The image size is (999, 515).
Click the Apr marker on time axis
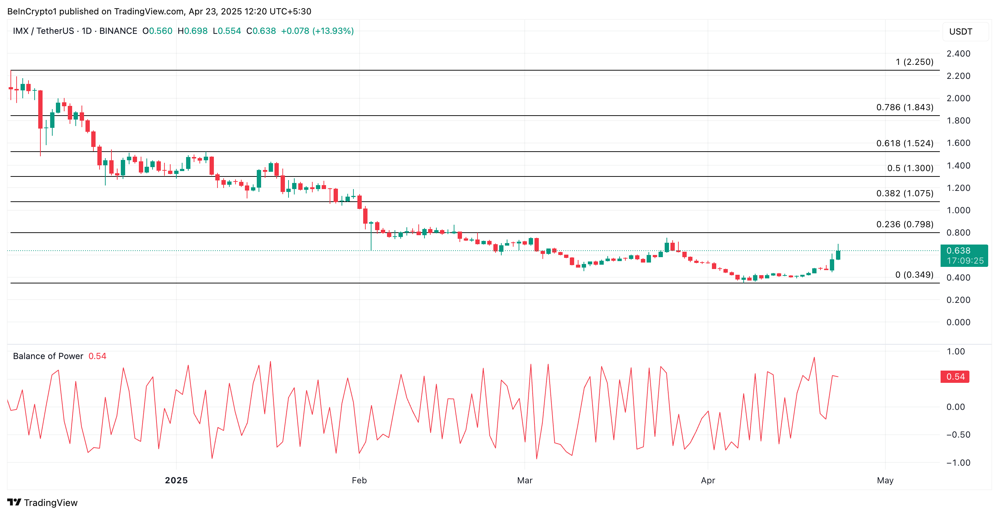click(708, 480)
